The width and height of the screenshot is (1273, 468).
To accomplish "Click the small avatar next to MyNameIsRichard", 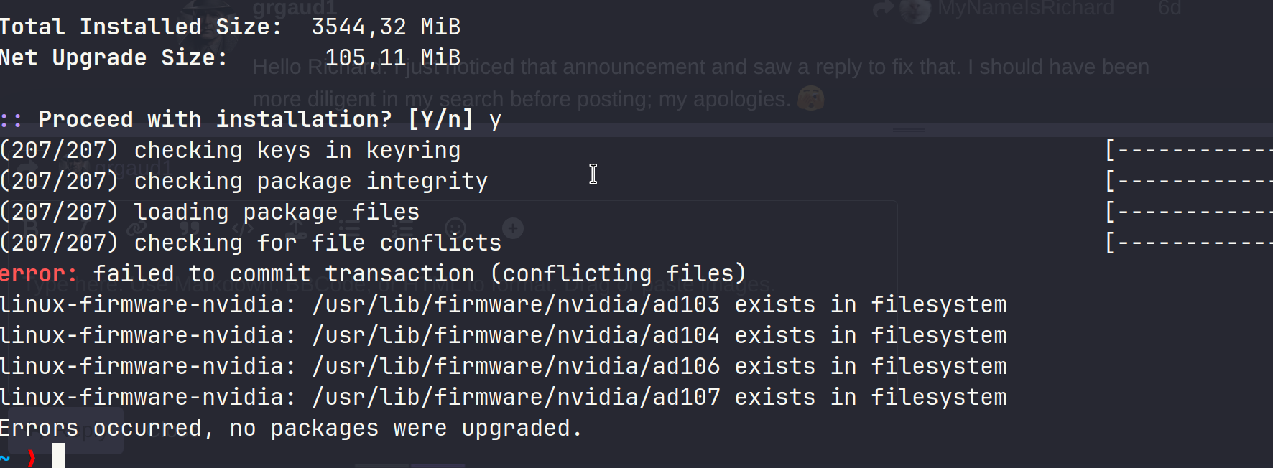I will coord(915,10).
